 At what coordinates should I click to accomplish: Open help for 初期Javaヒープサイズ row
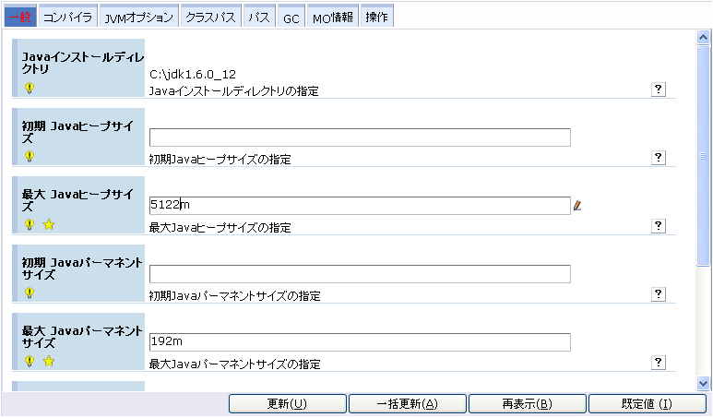(659, 157)
